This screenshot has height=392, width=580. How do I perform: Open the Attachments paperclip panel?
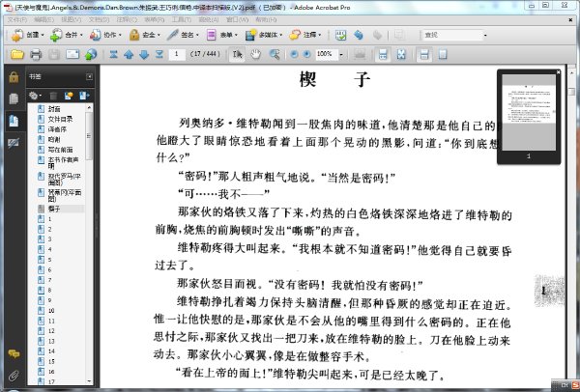pos(14,376)
